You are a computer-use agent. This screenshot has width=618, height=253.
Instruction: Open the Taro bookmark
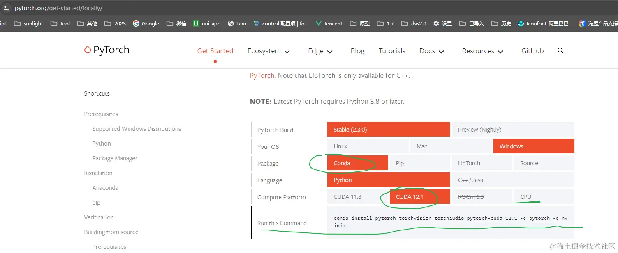pos(237,23)
